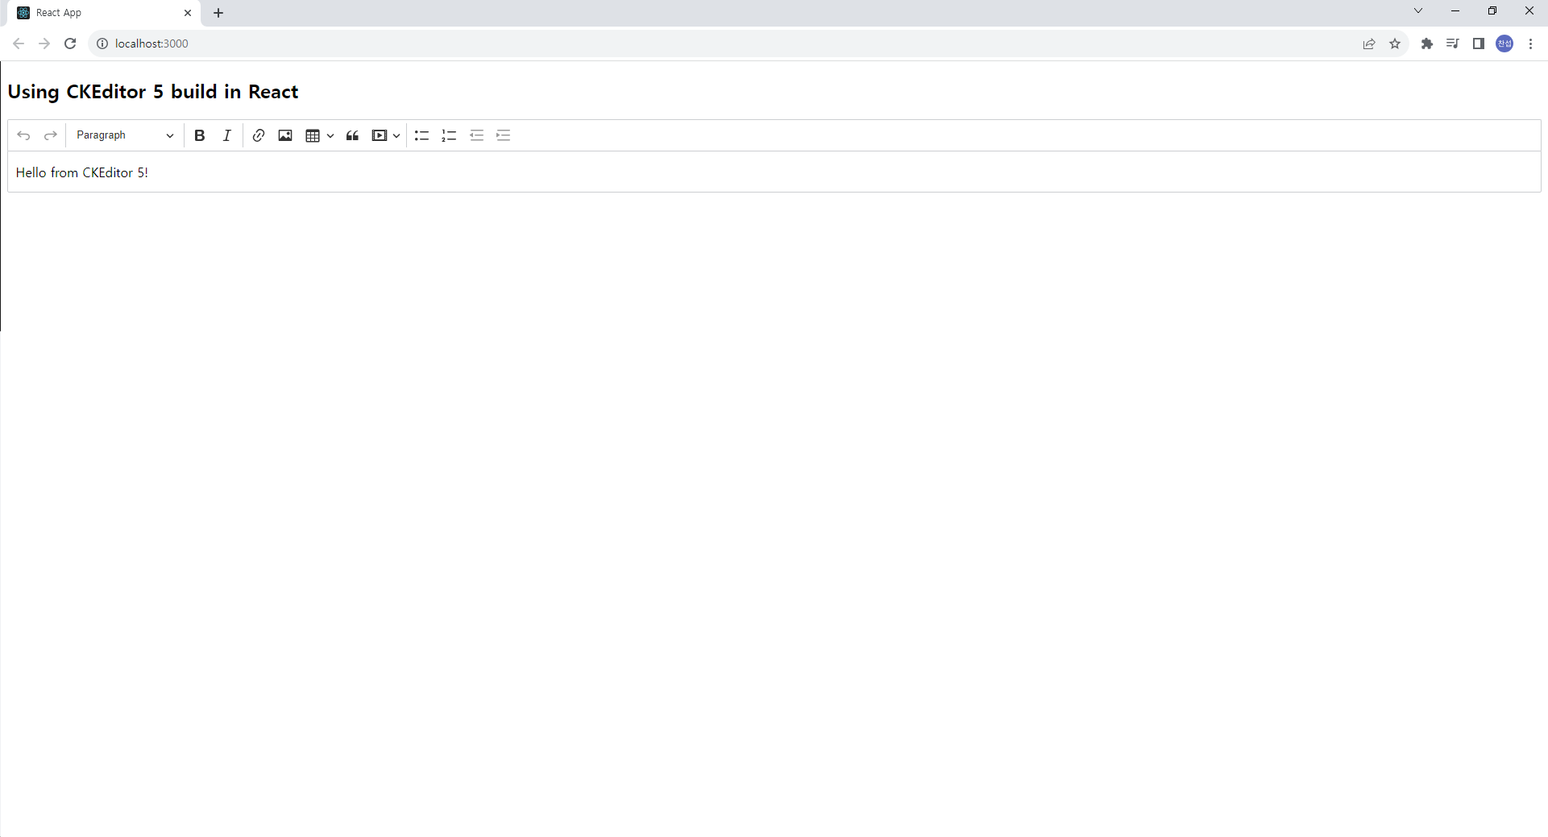This screenshot has width=1548, height=837.
Task: Insert a table from the toolbar
Action: pos(313,135)
